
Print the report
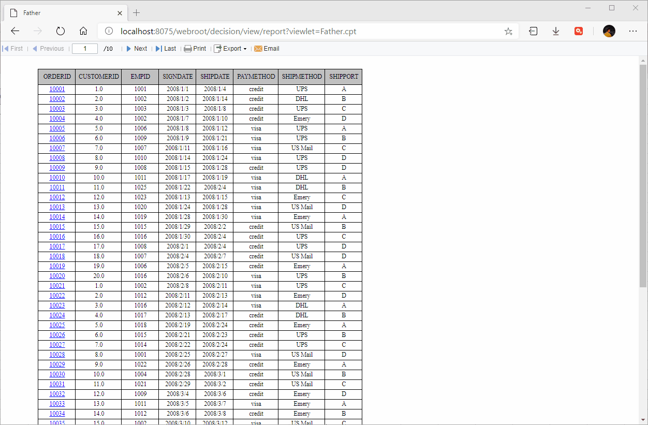tap(195, 49)
